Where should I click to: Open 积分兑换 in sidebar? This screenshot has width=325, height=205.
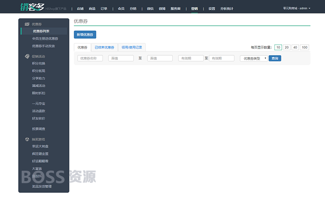39,63
